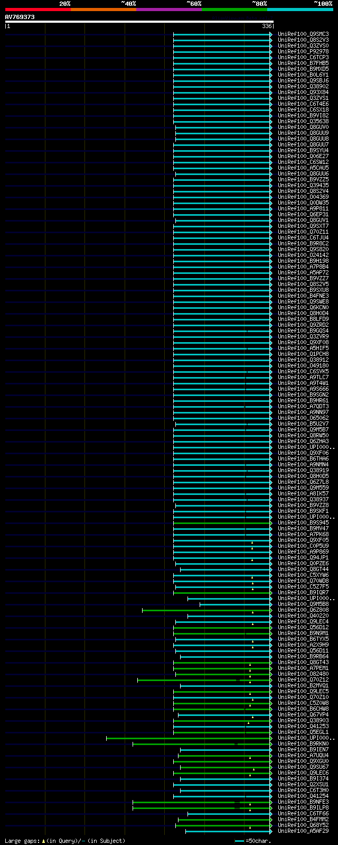Click the orange ~40% identity legend segment

tap(104, 10)
